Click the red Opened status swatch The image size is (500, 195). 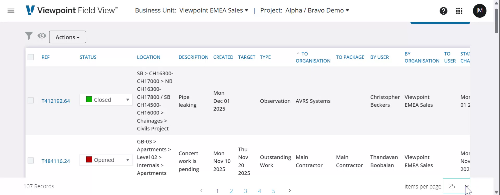tap(89, 160)
